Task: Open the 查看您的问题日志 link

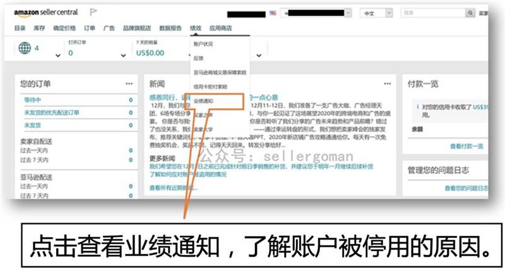Action: pos(466,188)
